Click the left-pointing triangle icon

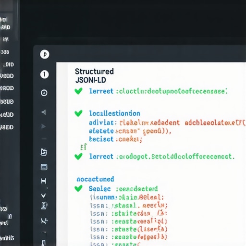[x=44, y=112]
